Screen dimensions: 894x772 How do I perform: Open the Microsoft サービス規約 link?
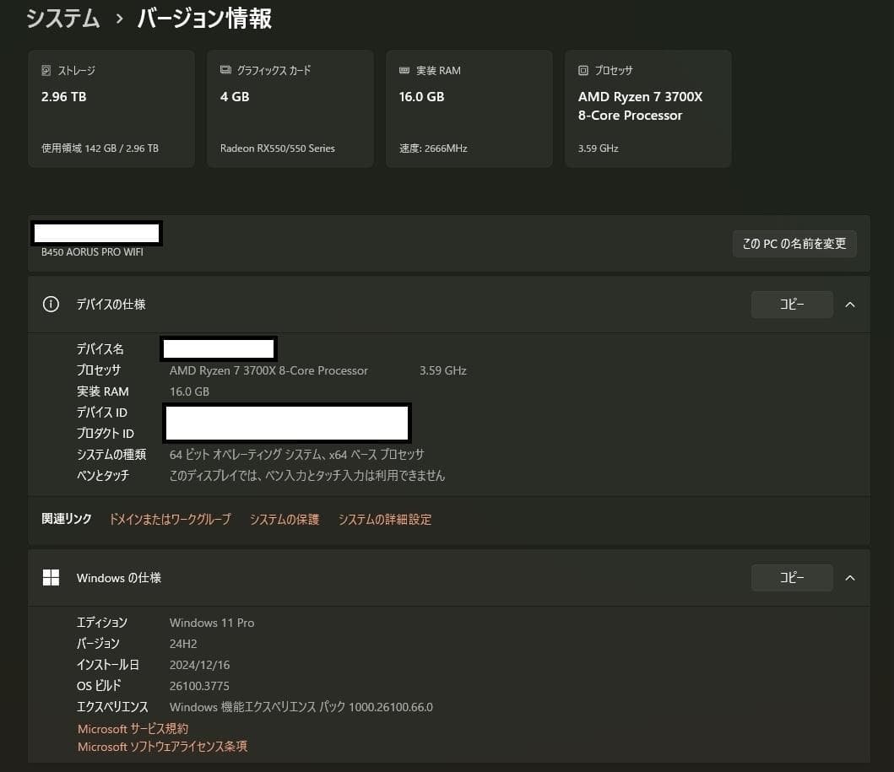133,728
